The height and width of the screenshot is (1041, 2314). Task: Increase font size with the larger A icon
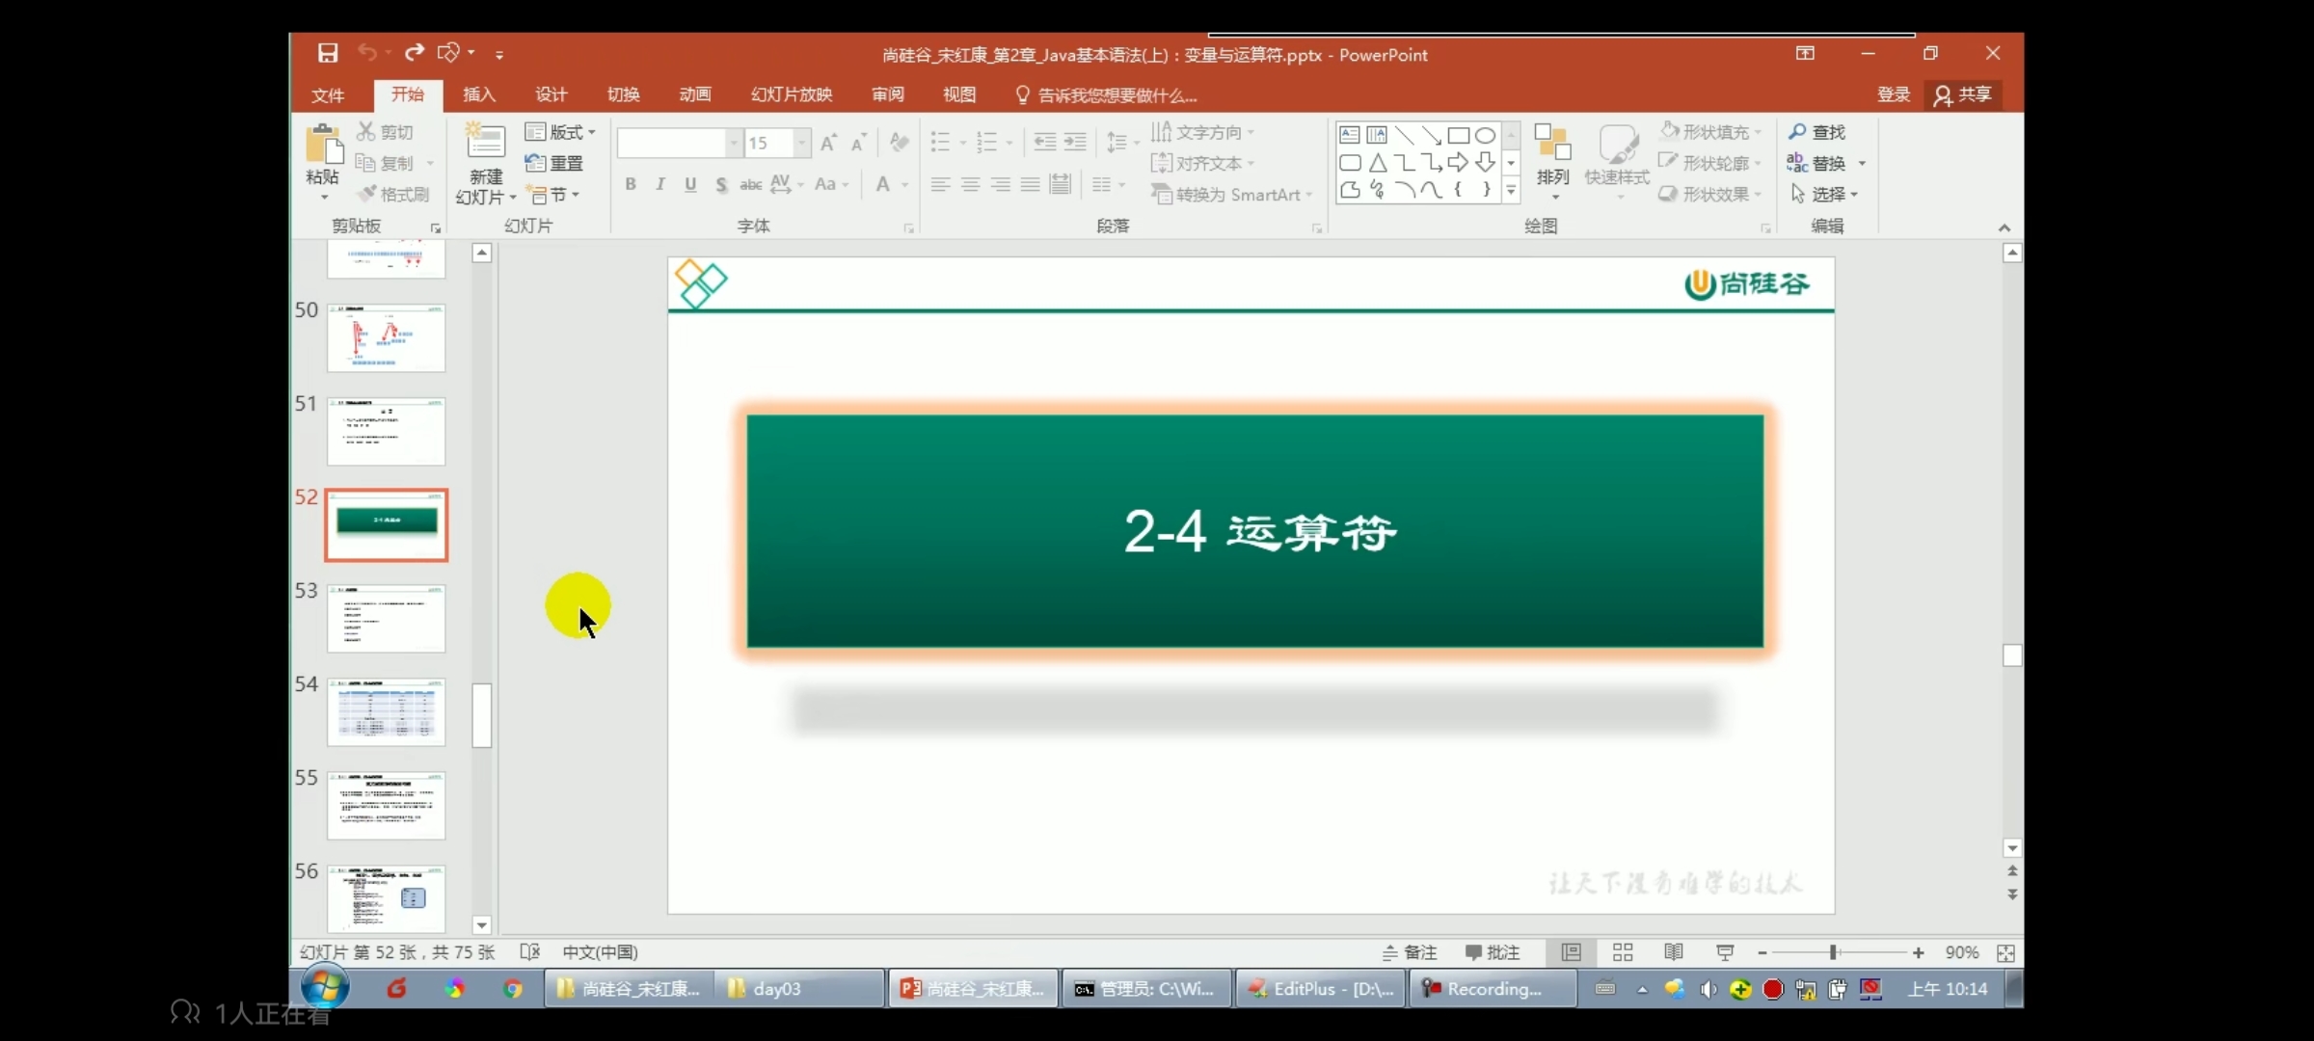pos(828,143)
